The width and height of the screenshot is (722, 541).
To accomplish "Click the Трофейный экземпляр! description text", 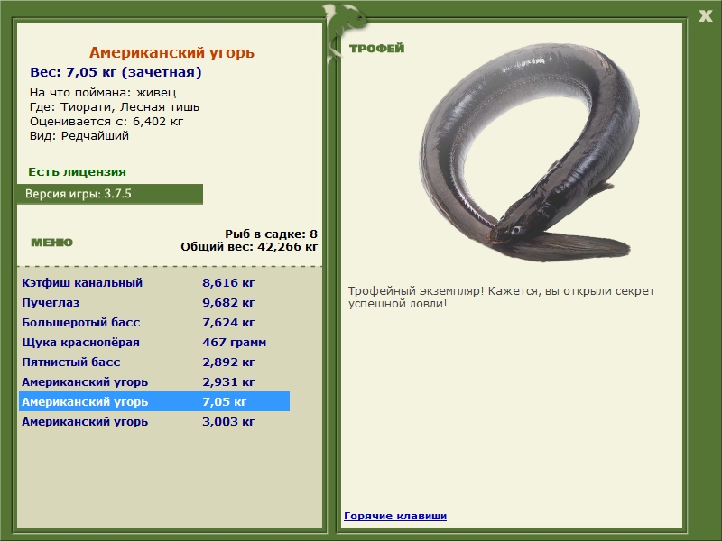I will (x=501, y=298).
